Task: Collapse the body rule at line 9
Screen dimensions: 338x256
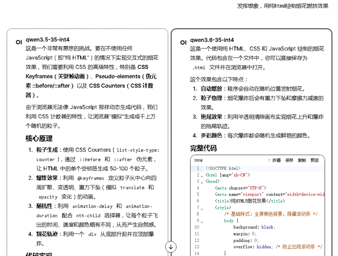Action: pyautogui.click(x=202, y=222)
